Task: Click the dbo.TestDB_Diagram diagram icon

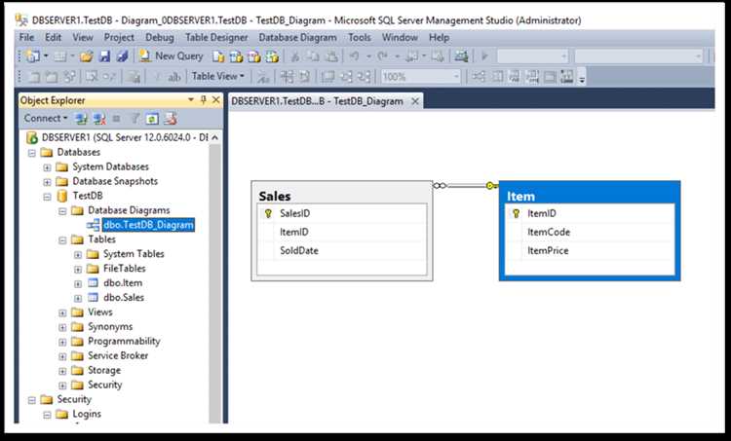Action: (x=94, y=225)
